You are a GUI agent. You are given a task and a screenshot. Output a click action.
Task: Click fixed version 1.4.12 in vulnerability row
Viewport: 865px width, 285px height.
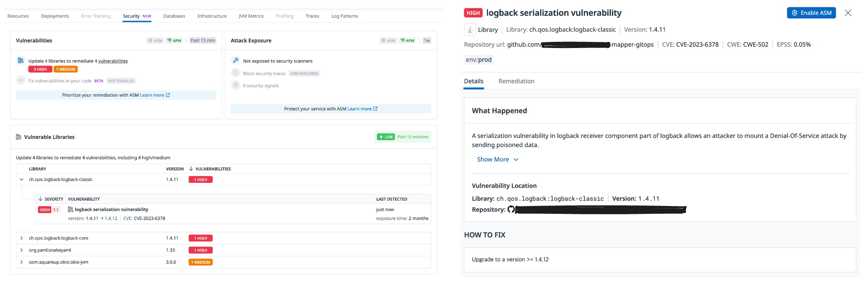(111, 218)
